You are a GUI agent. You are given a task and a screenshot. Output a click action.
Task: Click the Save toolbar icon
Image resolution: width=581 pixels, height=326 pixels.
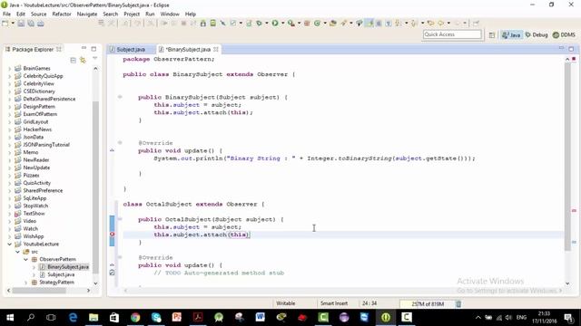[21, 24]
